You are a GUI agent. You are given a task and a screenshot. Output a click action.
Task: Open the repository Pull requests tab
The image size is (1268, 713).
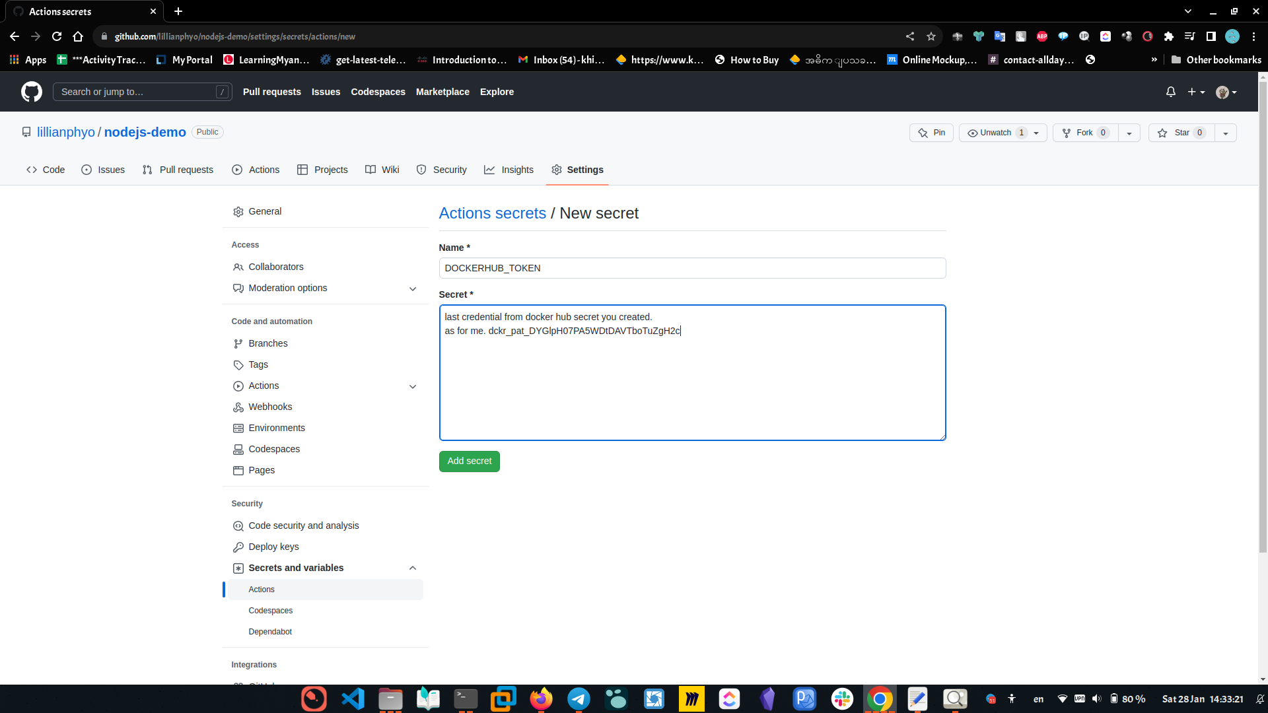178,170
